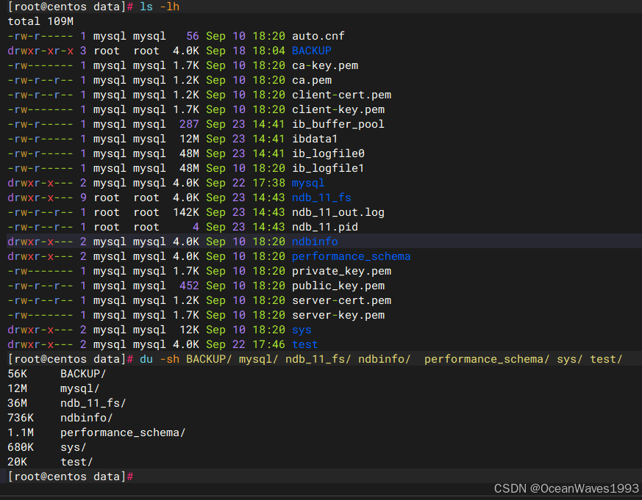This screenshot has width=642, height=500.
Task: Click the 36M size next to ndb_11_fs/
Action: pyautogui.click(x=17, y=404)
